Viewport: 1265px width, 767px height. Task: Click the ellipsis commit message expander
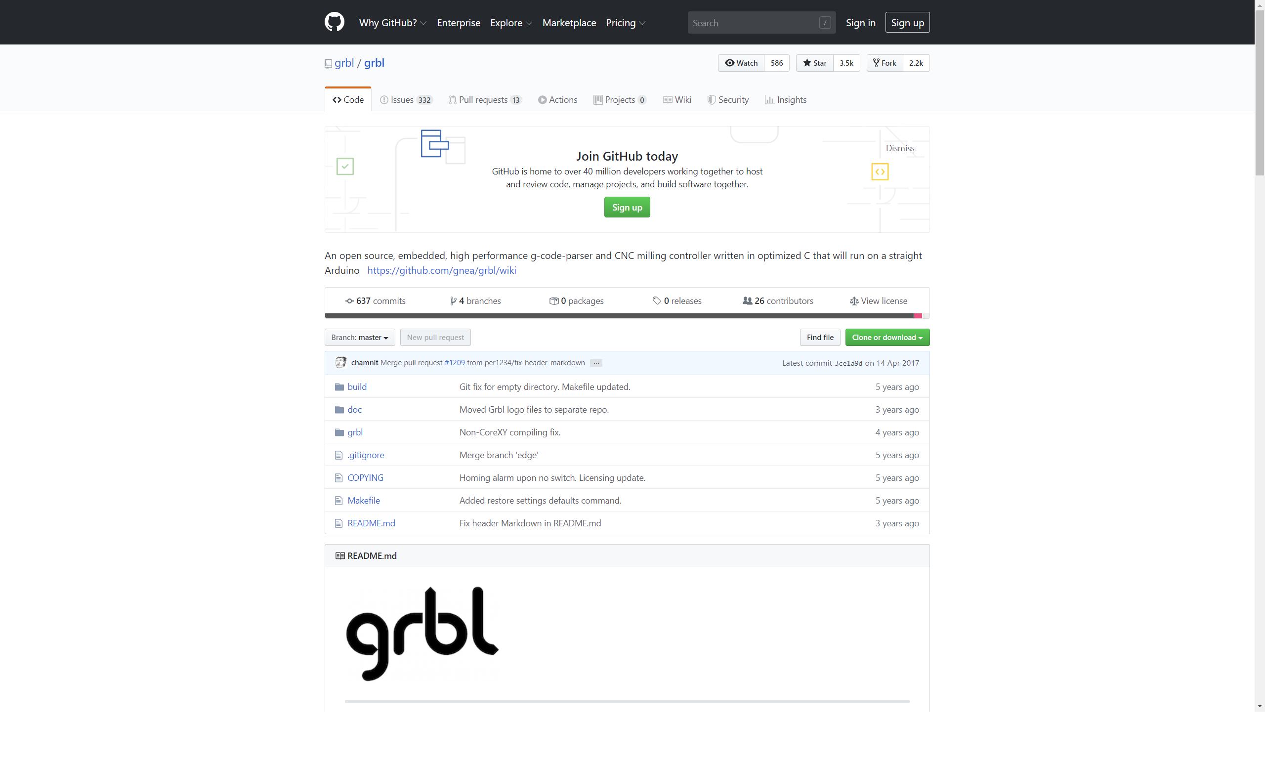click(595, 363)
